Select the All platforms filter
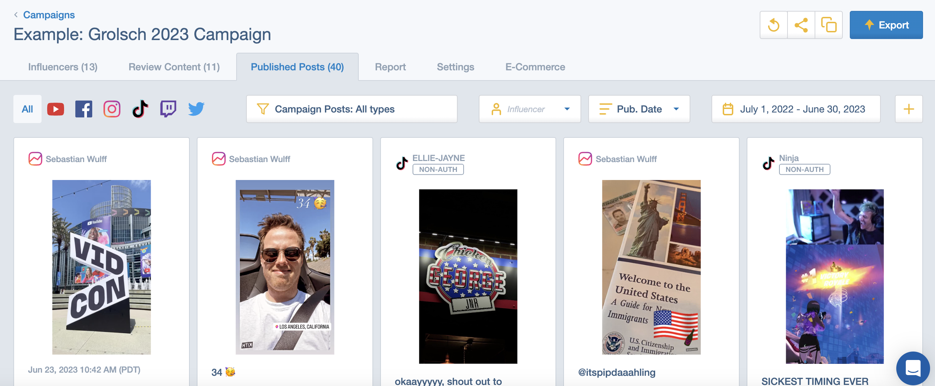The height and width of the screenshot is (386, 935). (x=27, y=109)
